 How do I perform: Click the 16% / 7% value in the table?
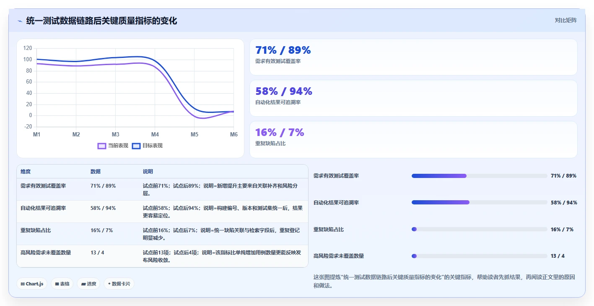pos(102,230)
